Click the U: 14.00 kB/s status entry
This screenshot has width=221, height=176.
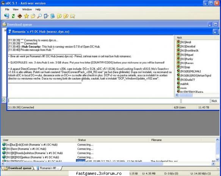pos(201,174)
